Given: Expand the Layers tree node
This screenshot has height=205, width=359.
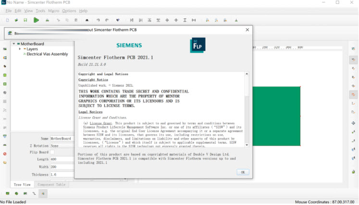Looking at the screenshot, I should coord(20,49).
